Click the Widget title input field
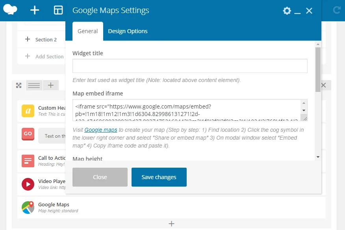This screenshot has width=345, height=230. (x=190, y=65)
